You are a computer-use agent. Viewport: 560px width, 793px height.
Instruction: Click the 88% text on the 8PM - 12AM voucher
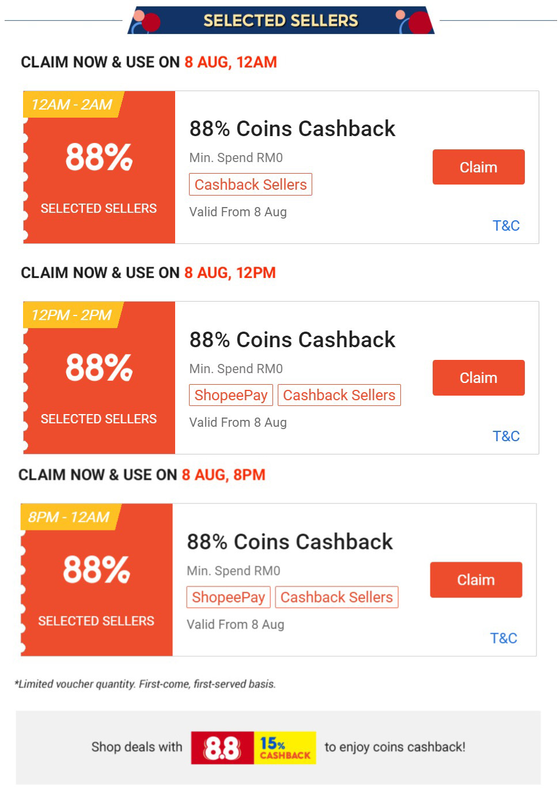click(97, 569)
